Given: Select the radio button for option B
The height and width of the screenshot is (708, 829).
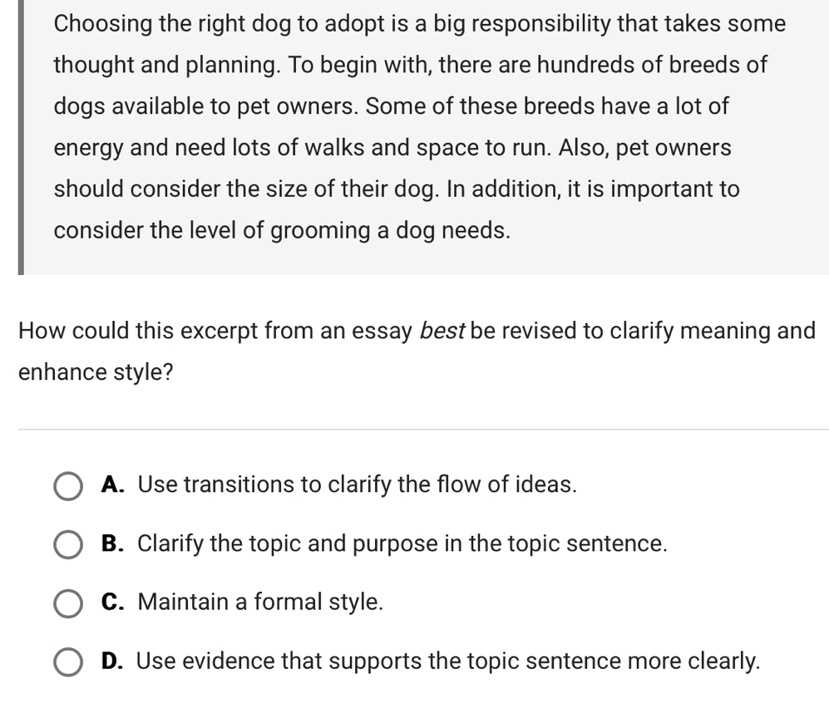Looking at the screenshot, I should [68, 544].
